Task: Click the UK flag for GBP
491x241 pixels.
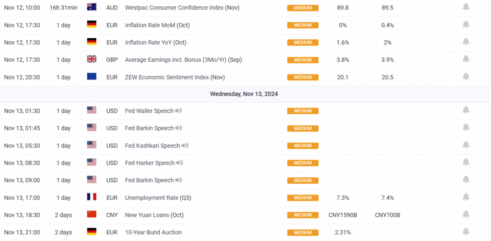Action: click(92, 60)
